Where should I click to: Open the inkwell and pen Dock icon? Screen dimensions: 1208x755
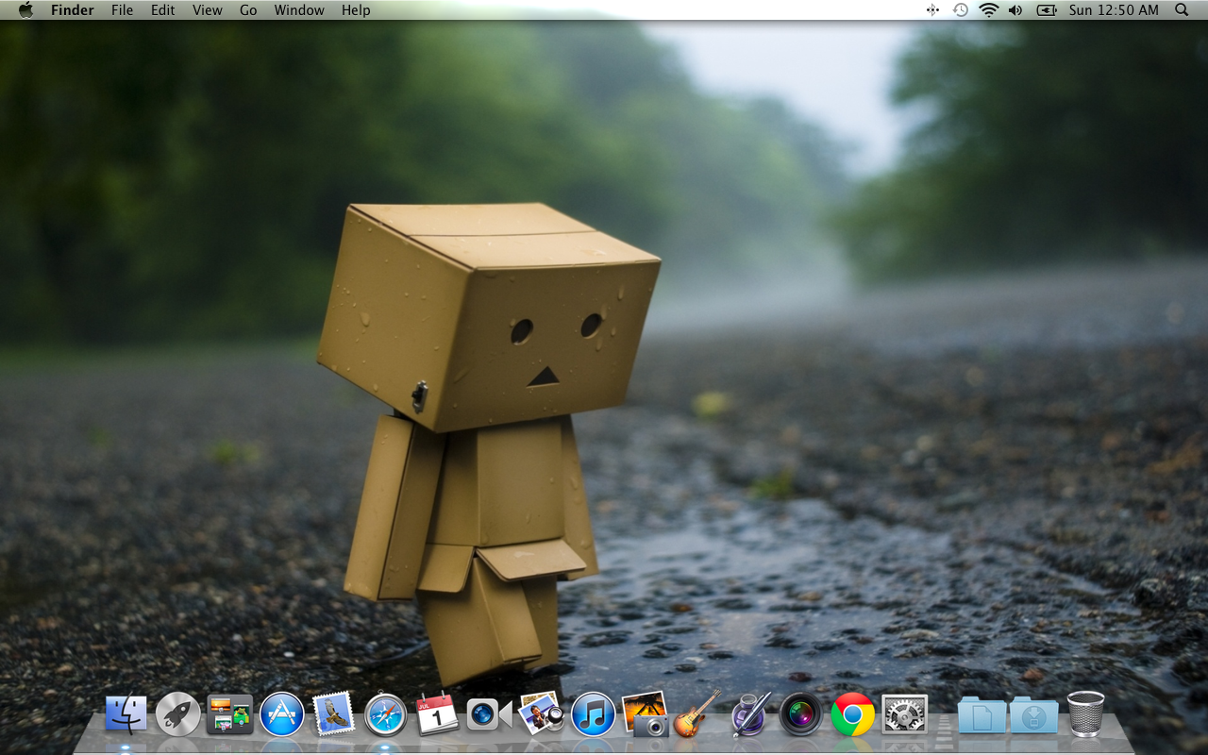tap(750, 714)
